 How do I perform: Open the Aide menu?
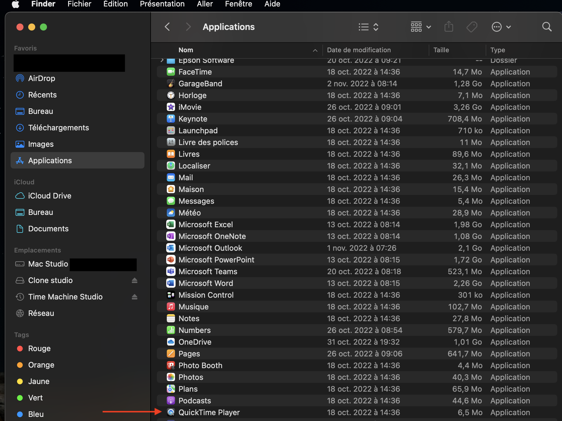(272, 4)
